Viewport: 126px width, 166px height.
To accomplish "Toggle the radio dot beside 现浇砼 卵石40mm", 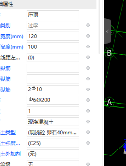I will 88,132.
